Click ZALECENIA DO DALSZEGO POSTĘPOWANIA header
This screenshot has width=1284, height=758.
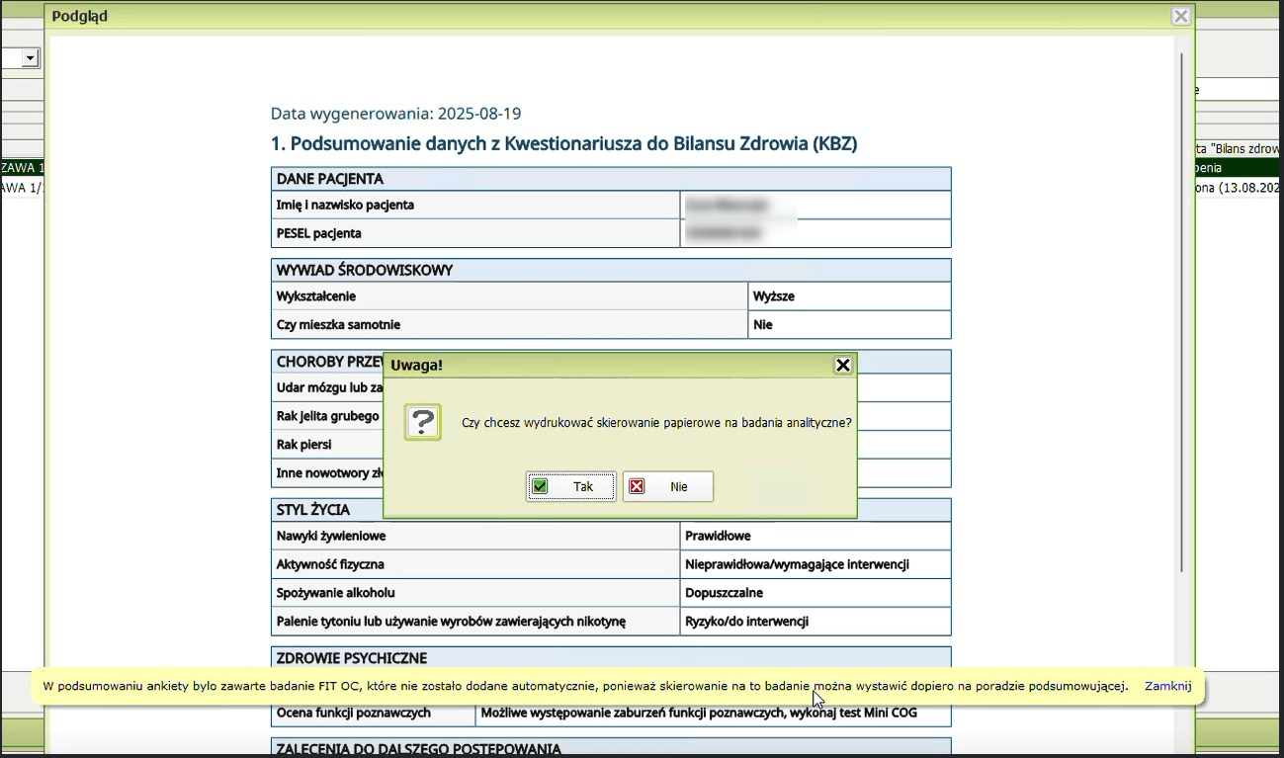click(611, 748)
